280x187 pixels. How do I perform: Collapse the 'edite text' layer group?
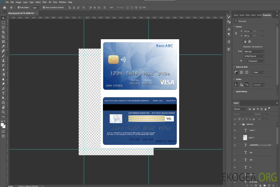[241, 124]
